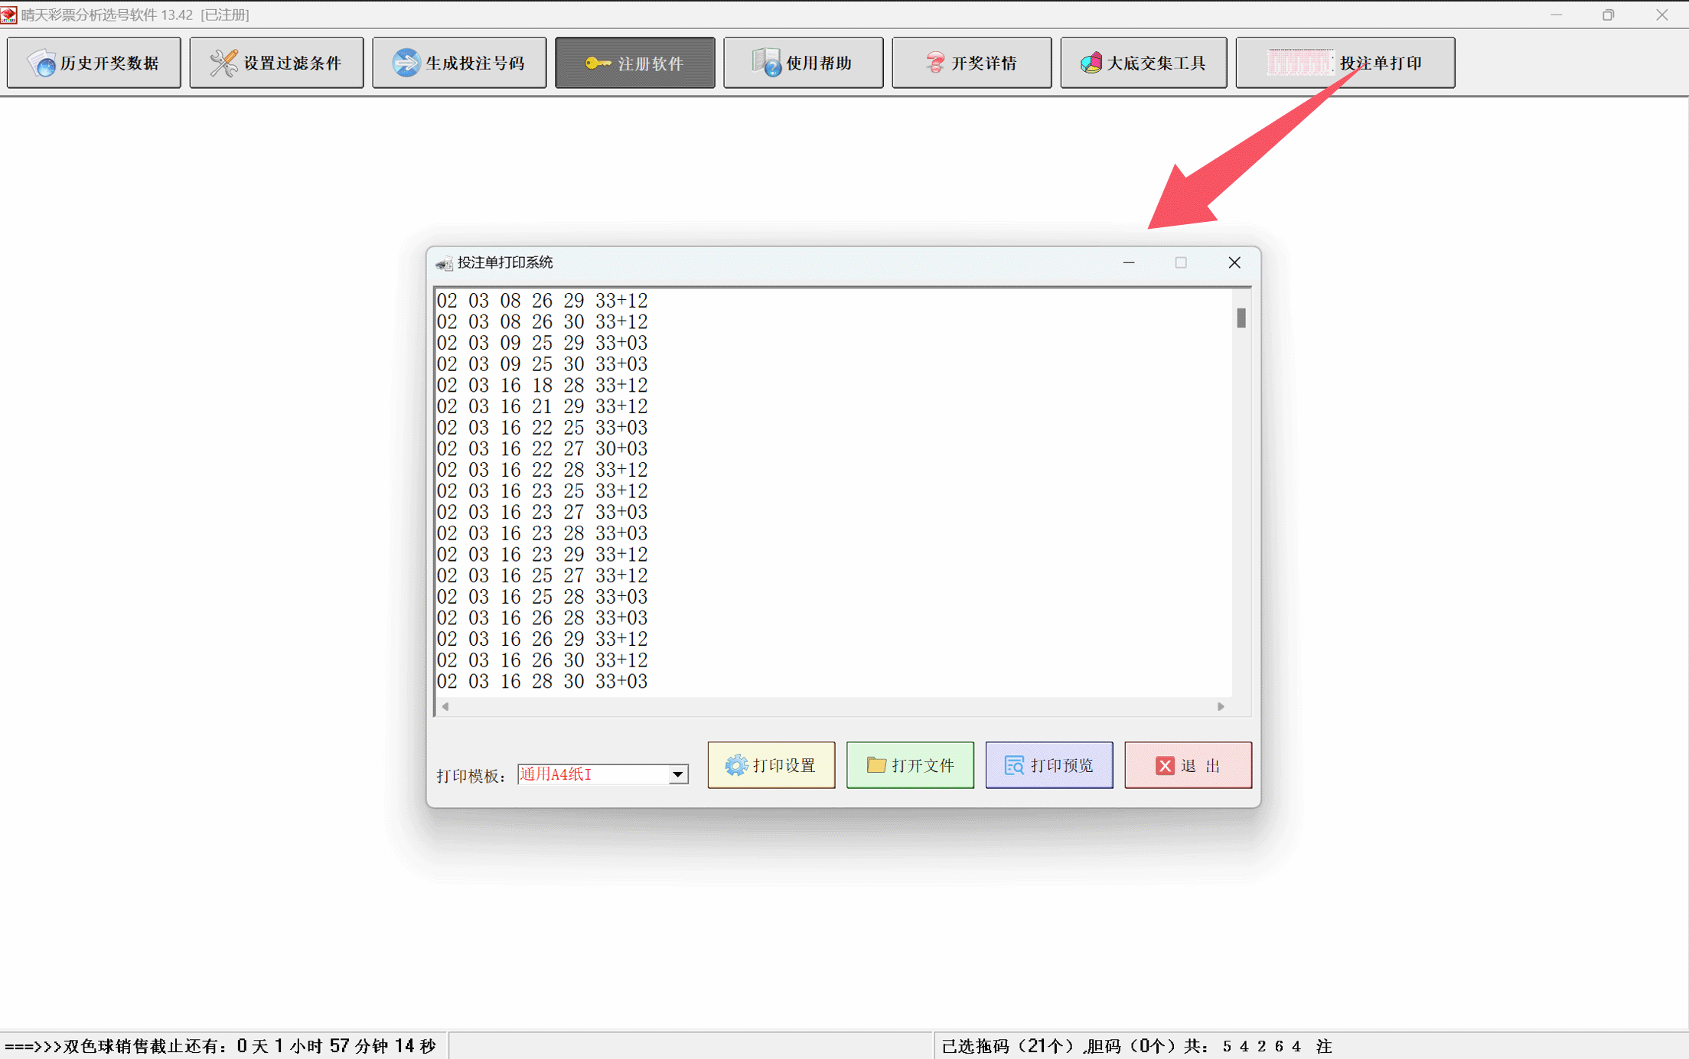The height and width of the screenshot is (1059, 1689).
Task: Open 投注单打印 toolbar button
Action: pos(1345,63)
